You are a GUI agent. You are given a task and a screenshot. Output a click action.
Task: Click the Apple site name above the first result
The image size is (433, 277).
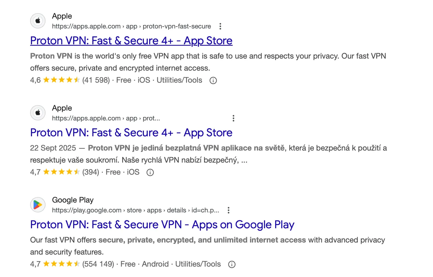(62, 16)
